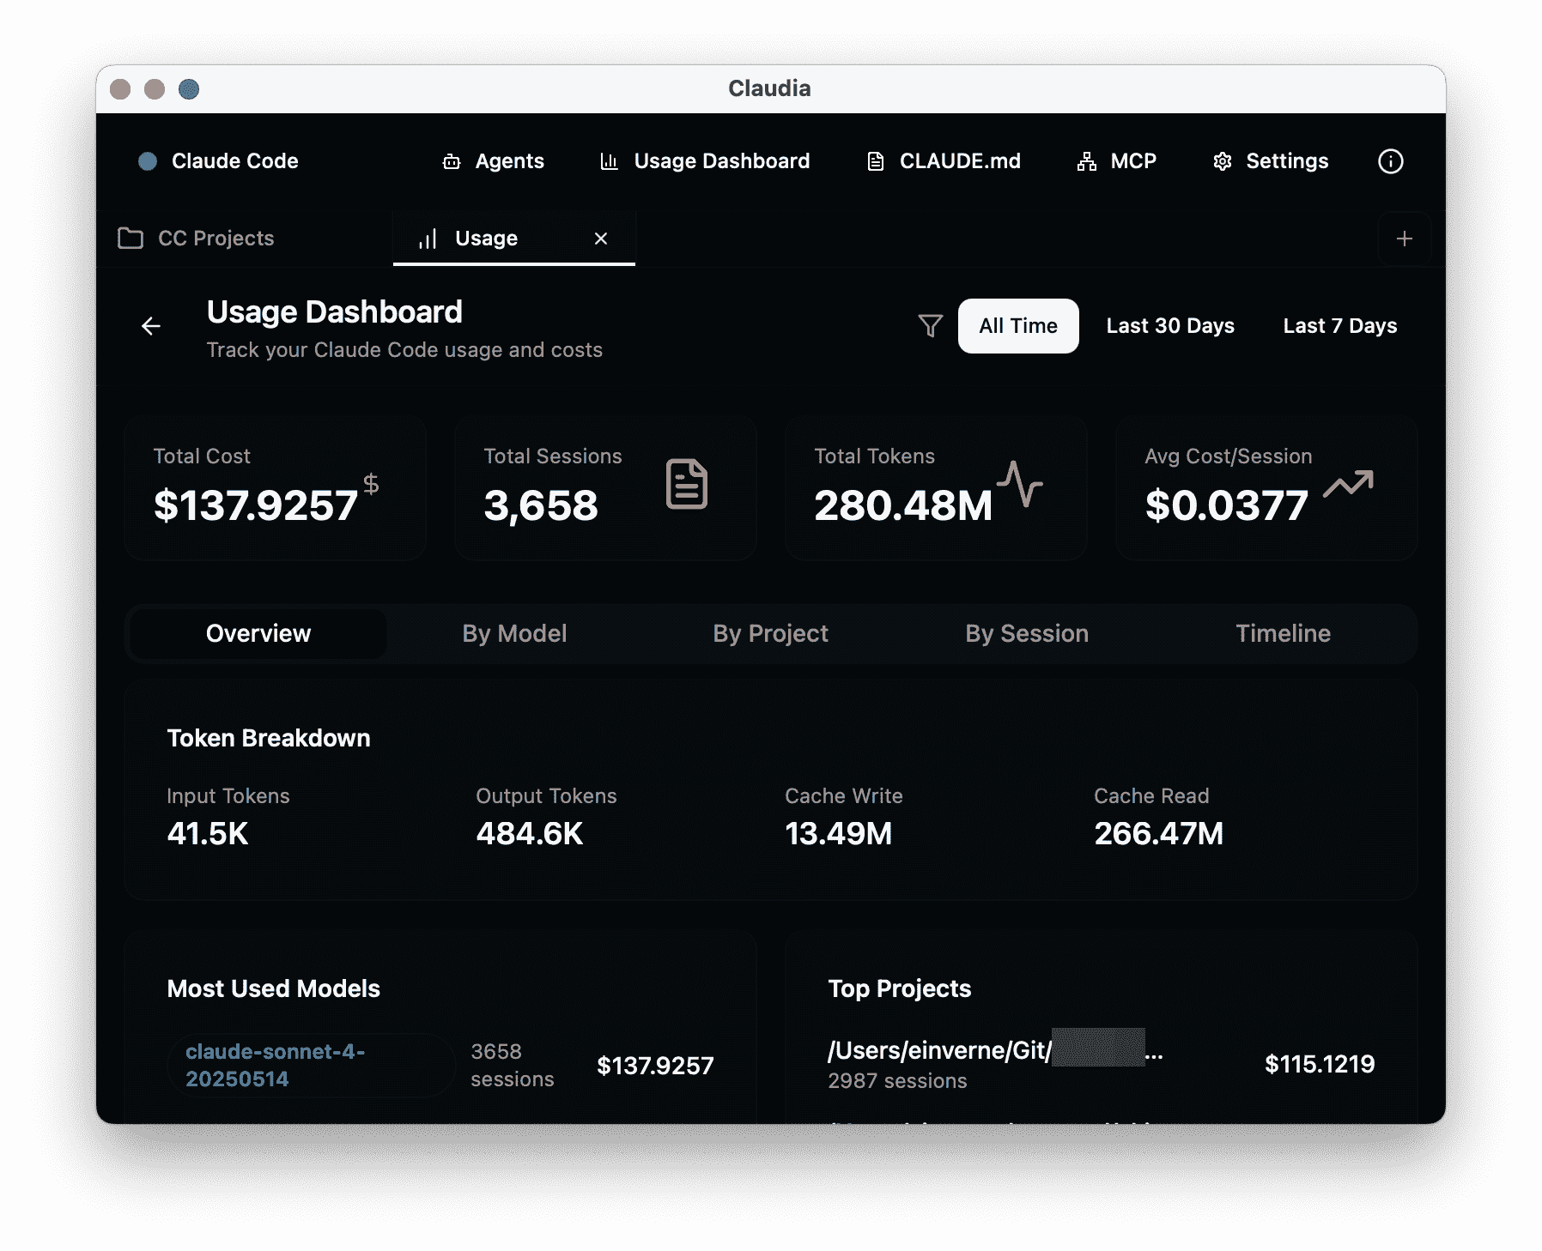Open Usage Dashboard from top navigation

tap(704, 161)
